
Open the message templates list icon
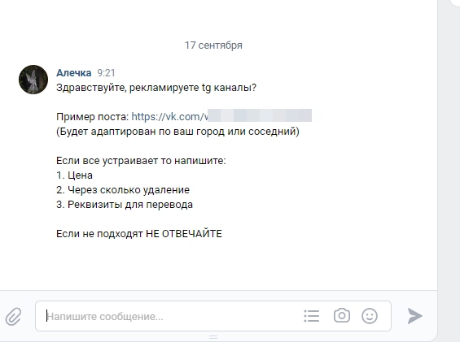pyautogui.click(x=312, y=316)
